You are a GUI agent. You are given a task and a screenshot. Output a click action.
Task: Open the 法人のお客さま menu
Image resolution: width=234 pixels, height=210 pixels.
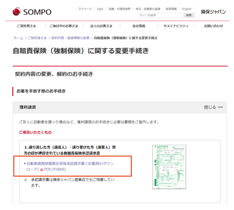[x=101, y=26]
